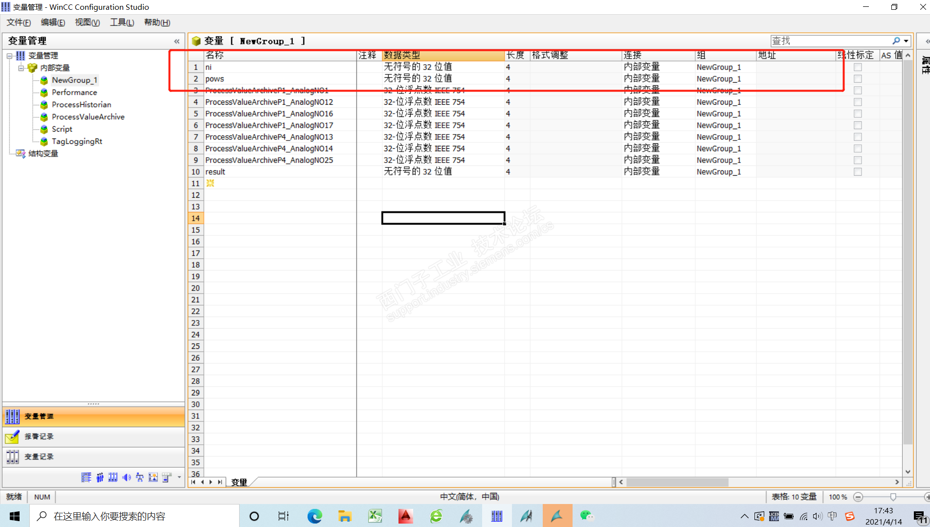
Task: Open AutoCAD from the taskbar
Action: 405,516
